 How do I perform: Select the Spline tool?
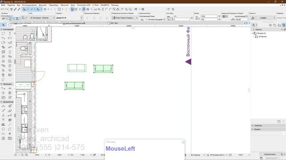[x=3, y=134]
